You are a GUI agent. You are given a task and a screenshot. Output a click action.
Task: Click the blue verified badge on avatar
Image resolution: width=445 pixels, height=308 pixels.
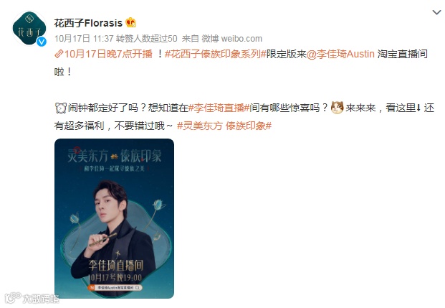(42, 42)
